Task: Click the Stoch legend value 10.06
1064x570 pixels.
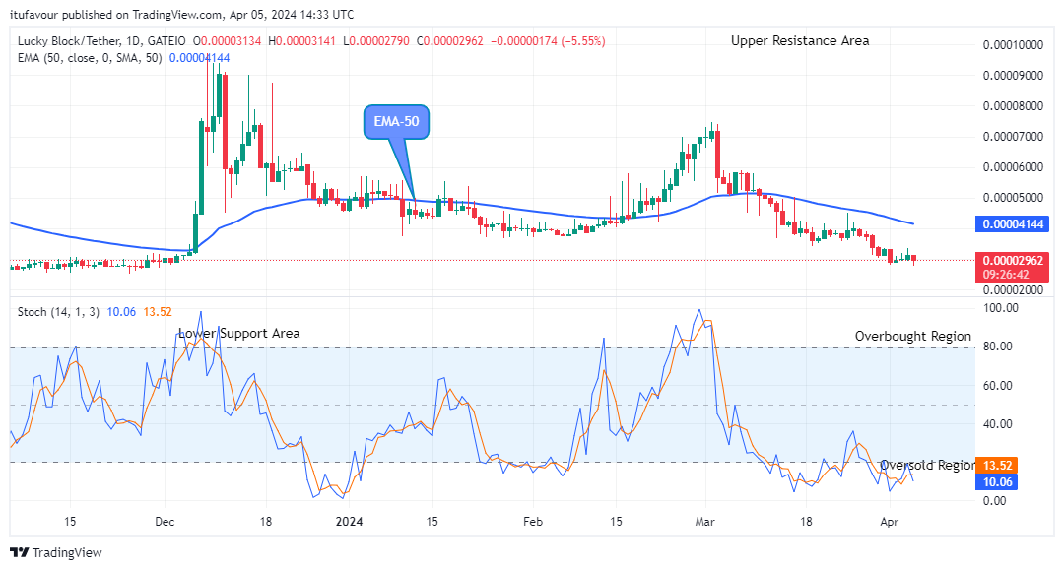Action: pyautogui.click(x=121, y=312)
